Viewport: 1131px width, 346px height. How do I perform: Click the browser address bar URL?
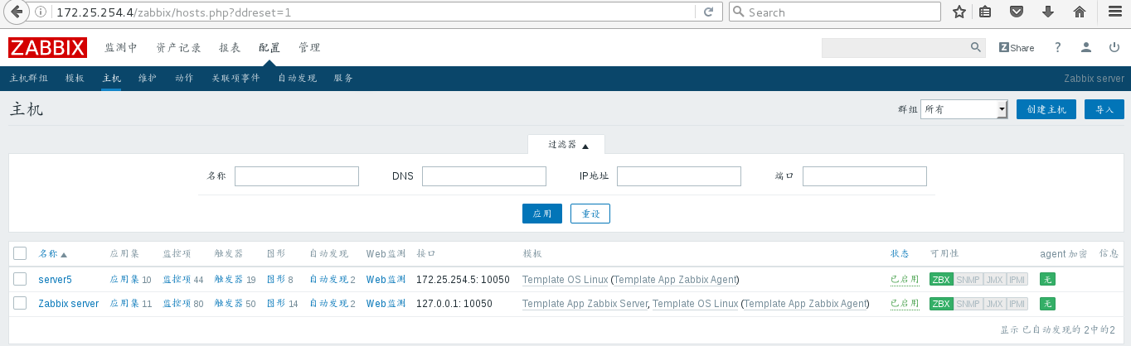tap(173, 12)
